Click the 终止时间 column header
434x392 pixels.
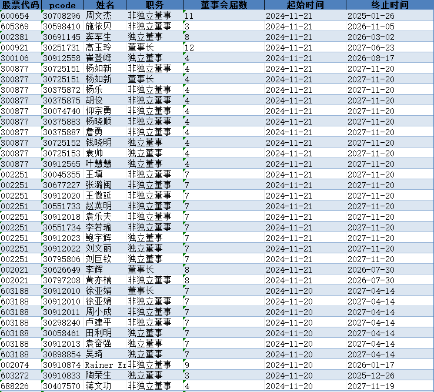[x=389, y=5]
